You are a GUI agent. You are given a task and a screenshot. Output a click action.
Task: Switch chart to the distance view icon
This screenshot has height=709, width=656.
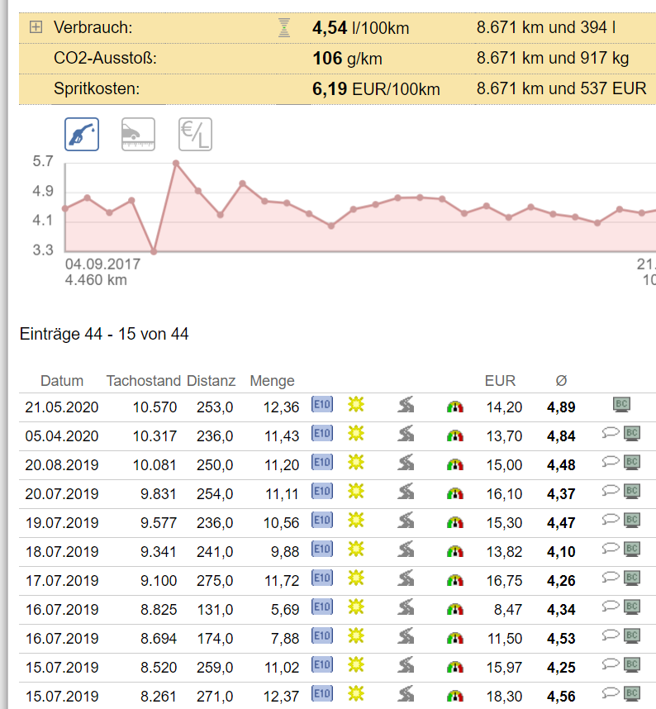point(138,134)
